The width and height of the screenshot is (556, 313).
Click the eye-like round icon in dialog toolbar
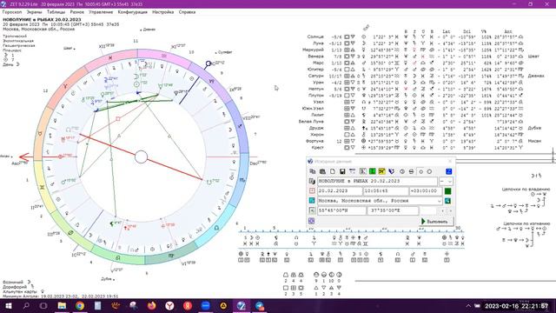click(x=402, y=171)
